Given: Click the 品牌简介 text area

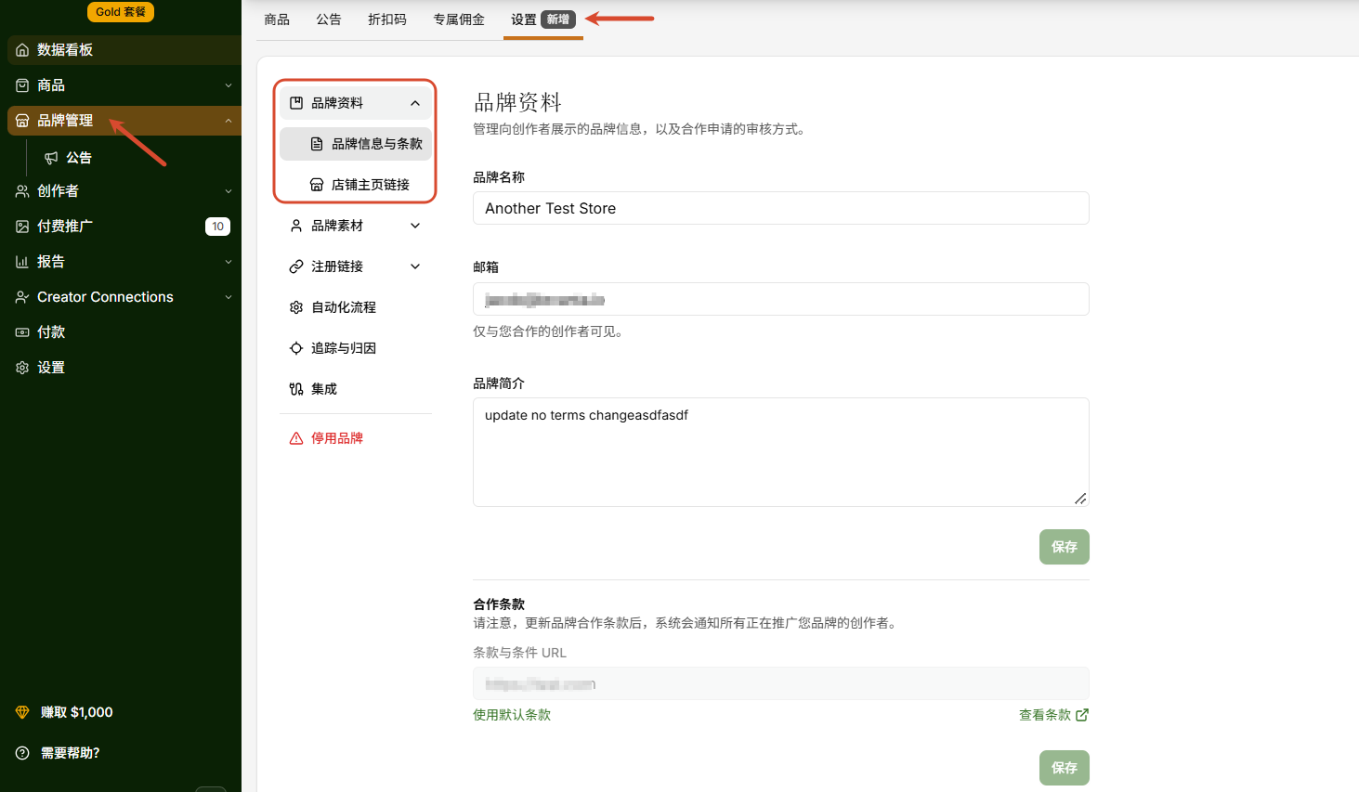Looking at the screenshot, I should 781,452.
